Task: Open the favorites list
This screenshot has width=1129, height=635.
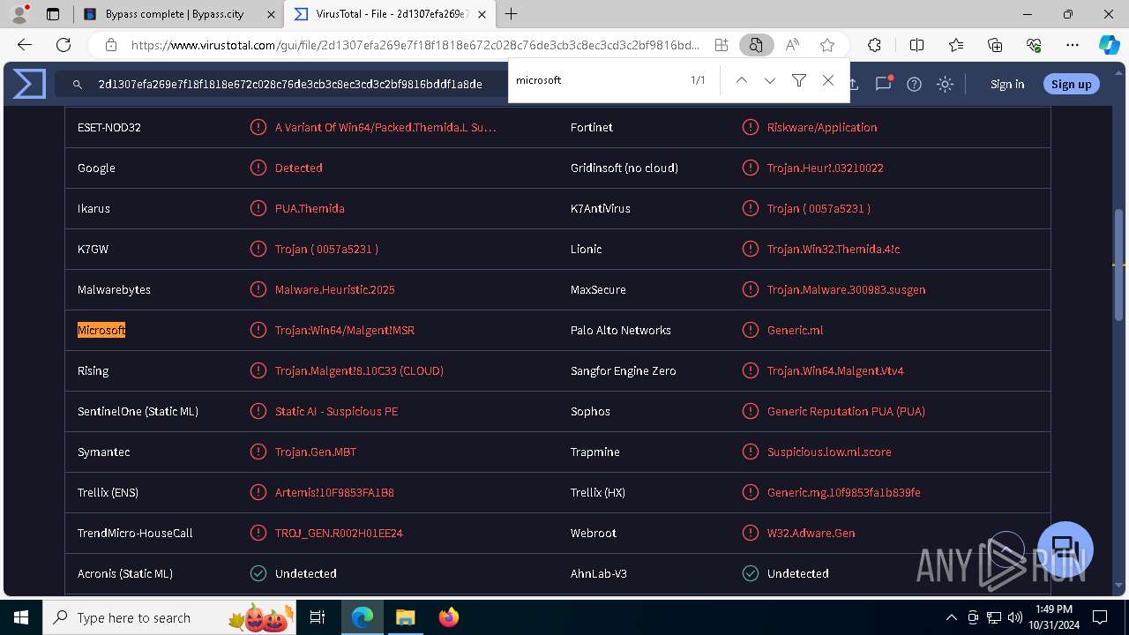Action: [x=956, y=45]
